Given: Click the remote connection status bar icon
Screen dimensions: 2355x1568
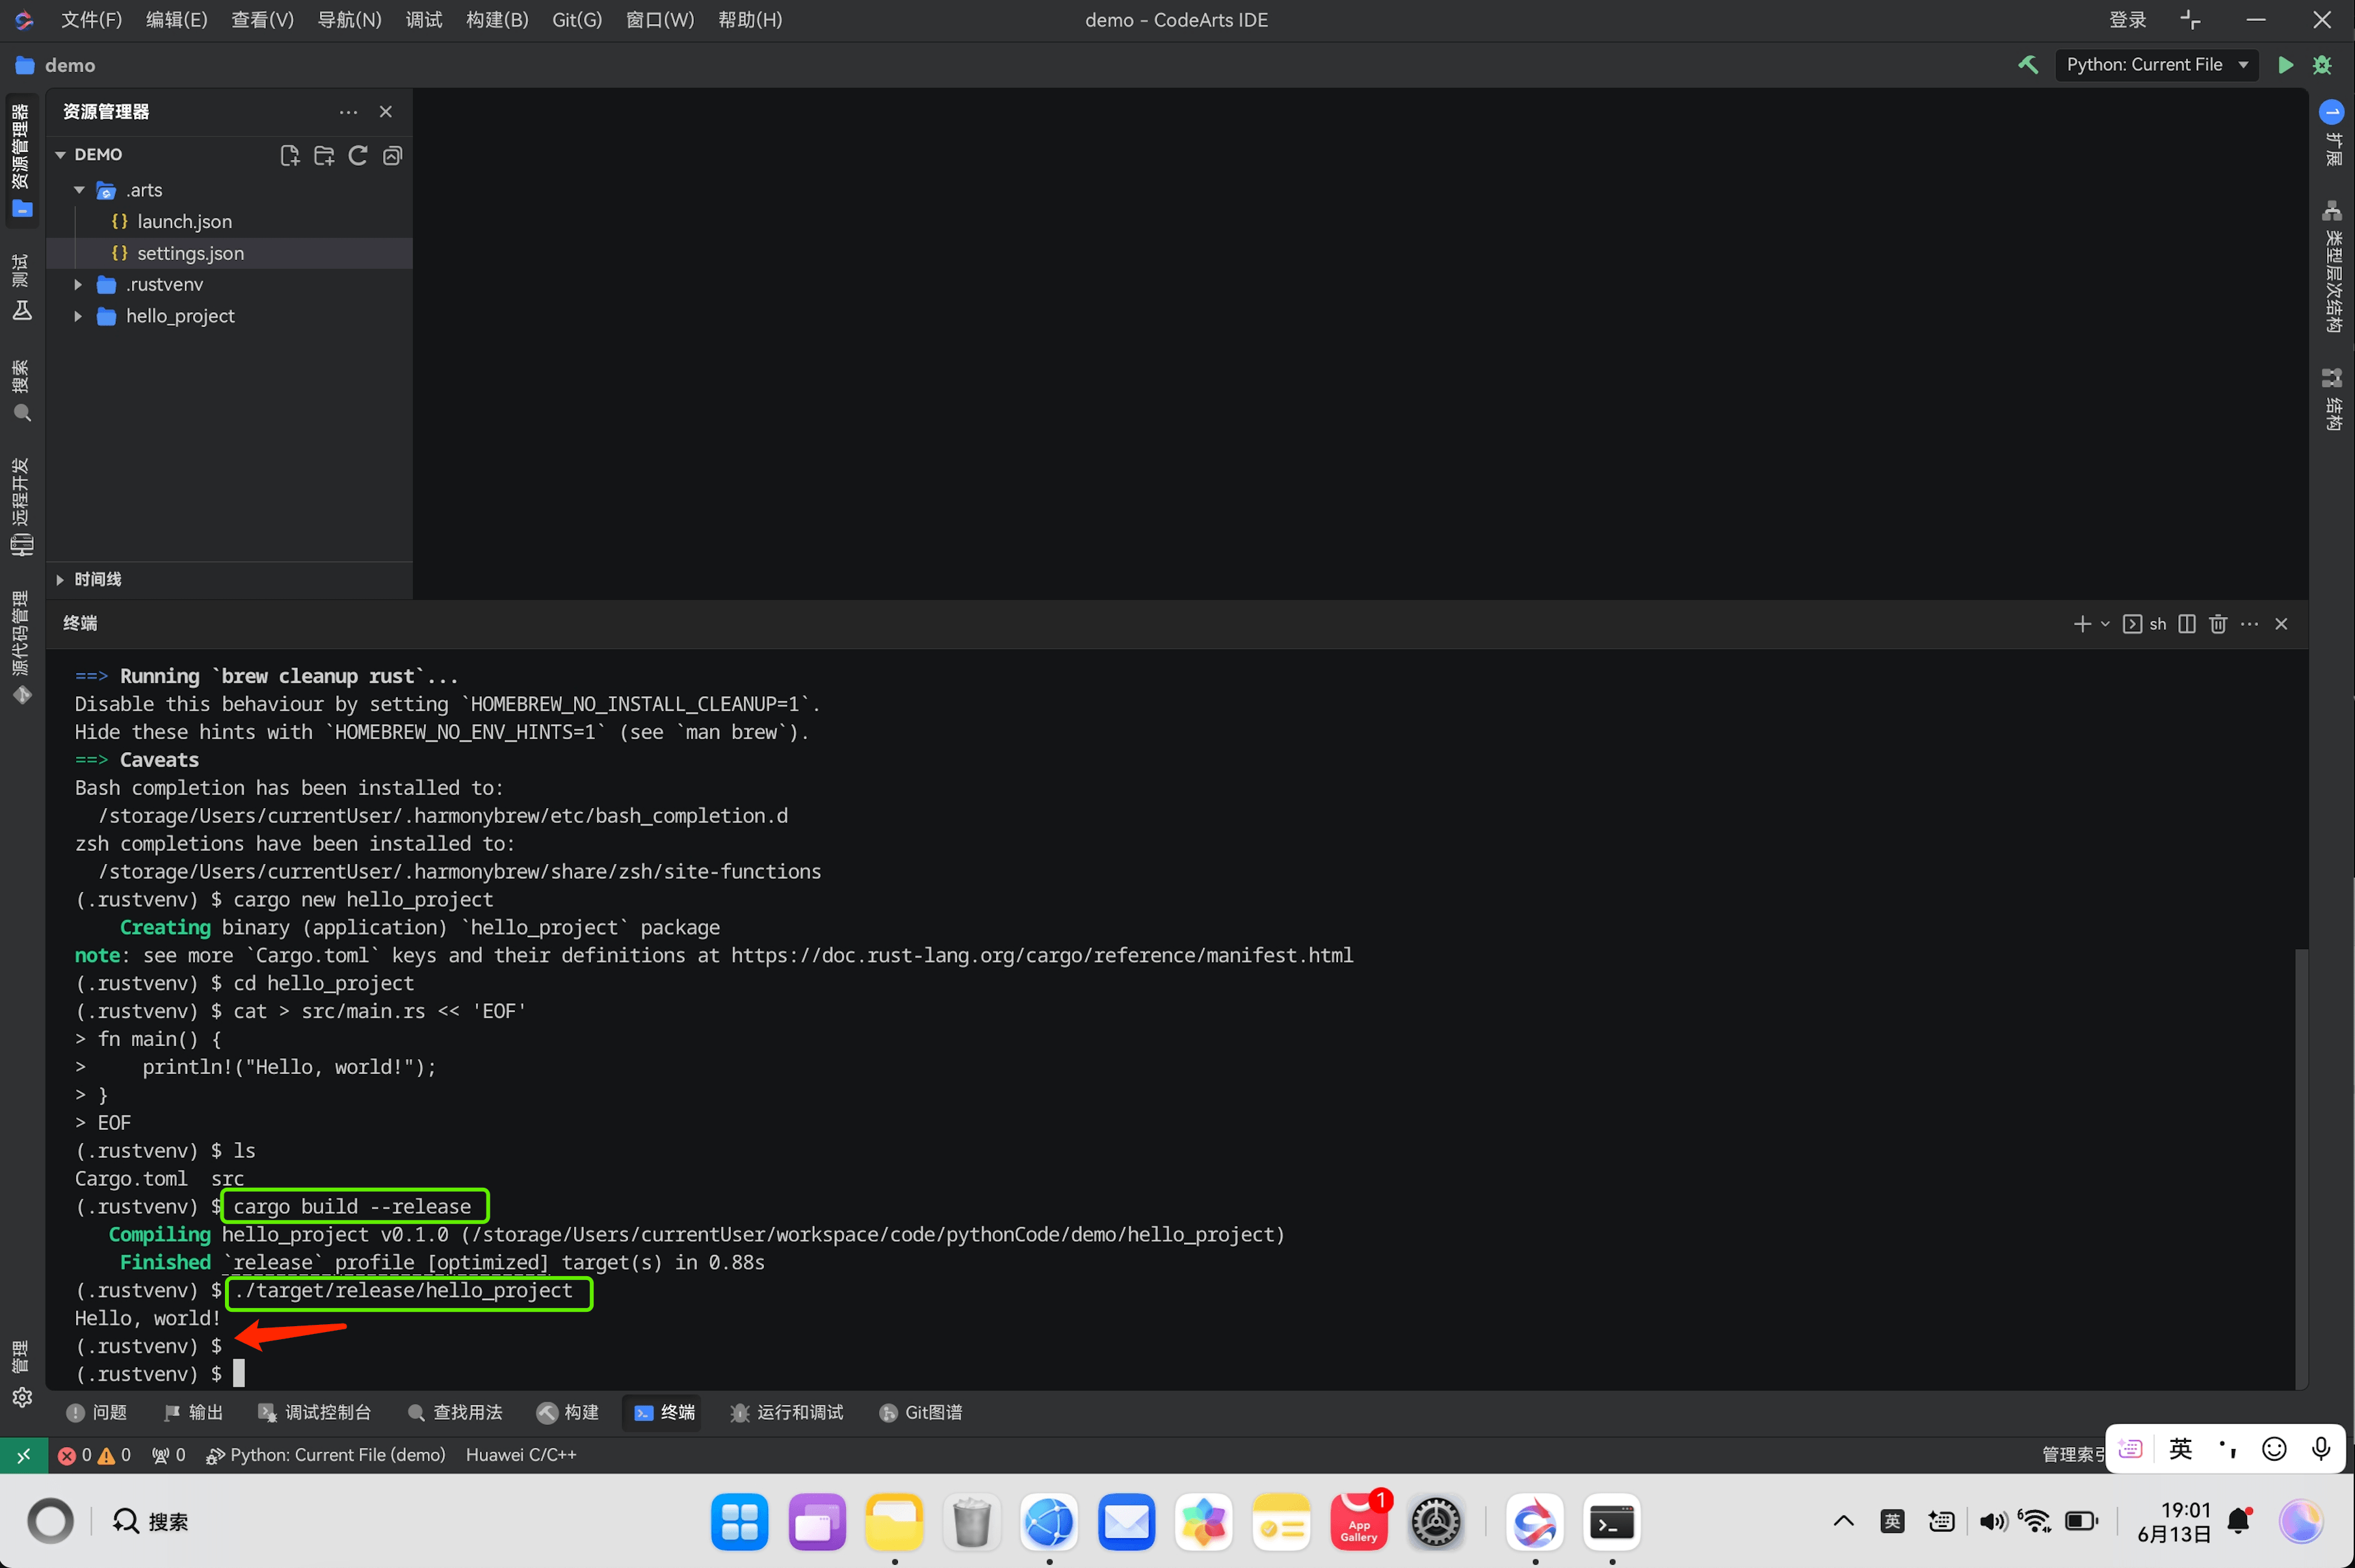Looking at the screenshot, I should pos(23,1455).
